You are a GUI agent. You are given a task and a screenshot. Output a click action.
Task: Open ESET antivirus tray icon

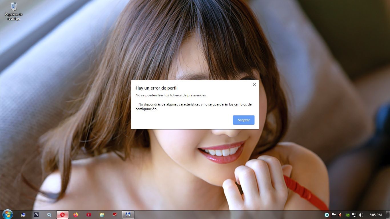(327, 215)
